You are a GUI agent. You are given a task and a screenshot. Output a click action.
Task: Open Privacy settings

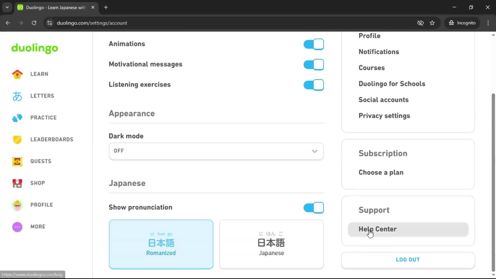(x=384, y=116)
